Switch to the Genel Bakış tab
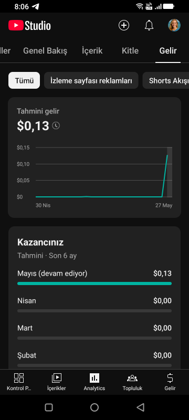189x420 pixels. coord(45,50)
